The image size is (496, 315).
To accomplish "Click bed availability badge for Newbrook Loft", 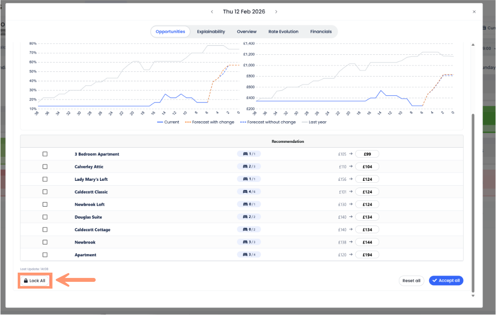I will [248, 204].
